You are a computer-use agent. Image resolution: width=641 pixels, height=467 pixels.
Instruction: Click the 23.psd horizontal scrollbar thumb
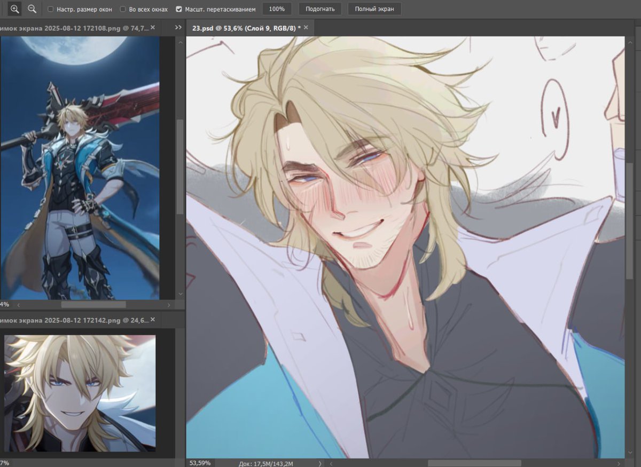coord(474,463)
